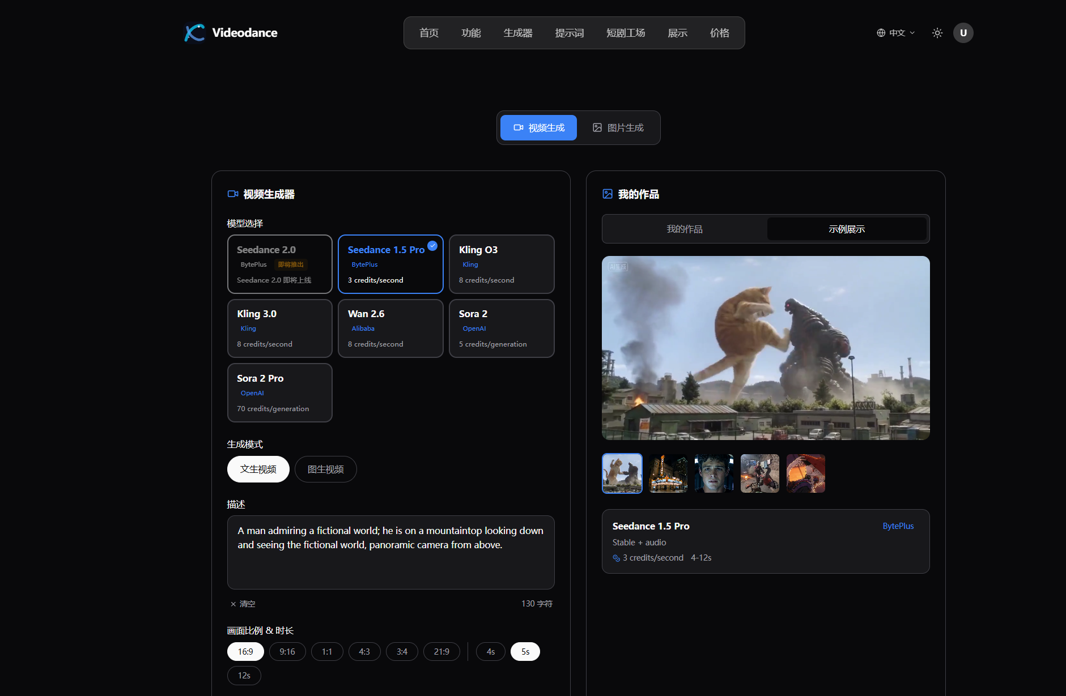
Task: Click the globe language icon
Action: [x=881, y=32]
